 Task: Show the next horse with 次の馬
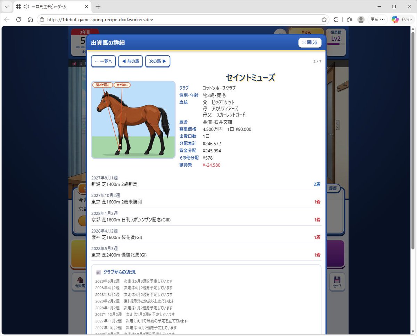(x=157, y=61)
